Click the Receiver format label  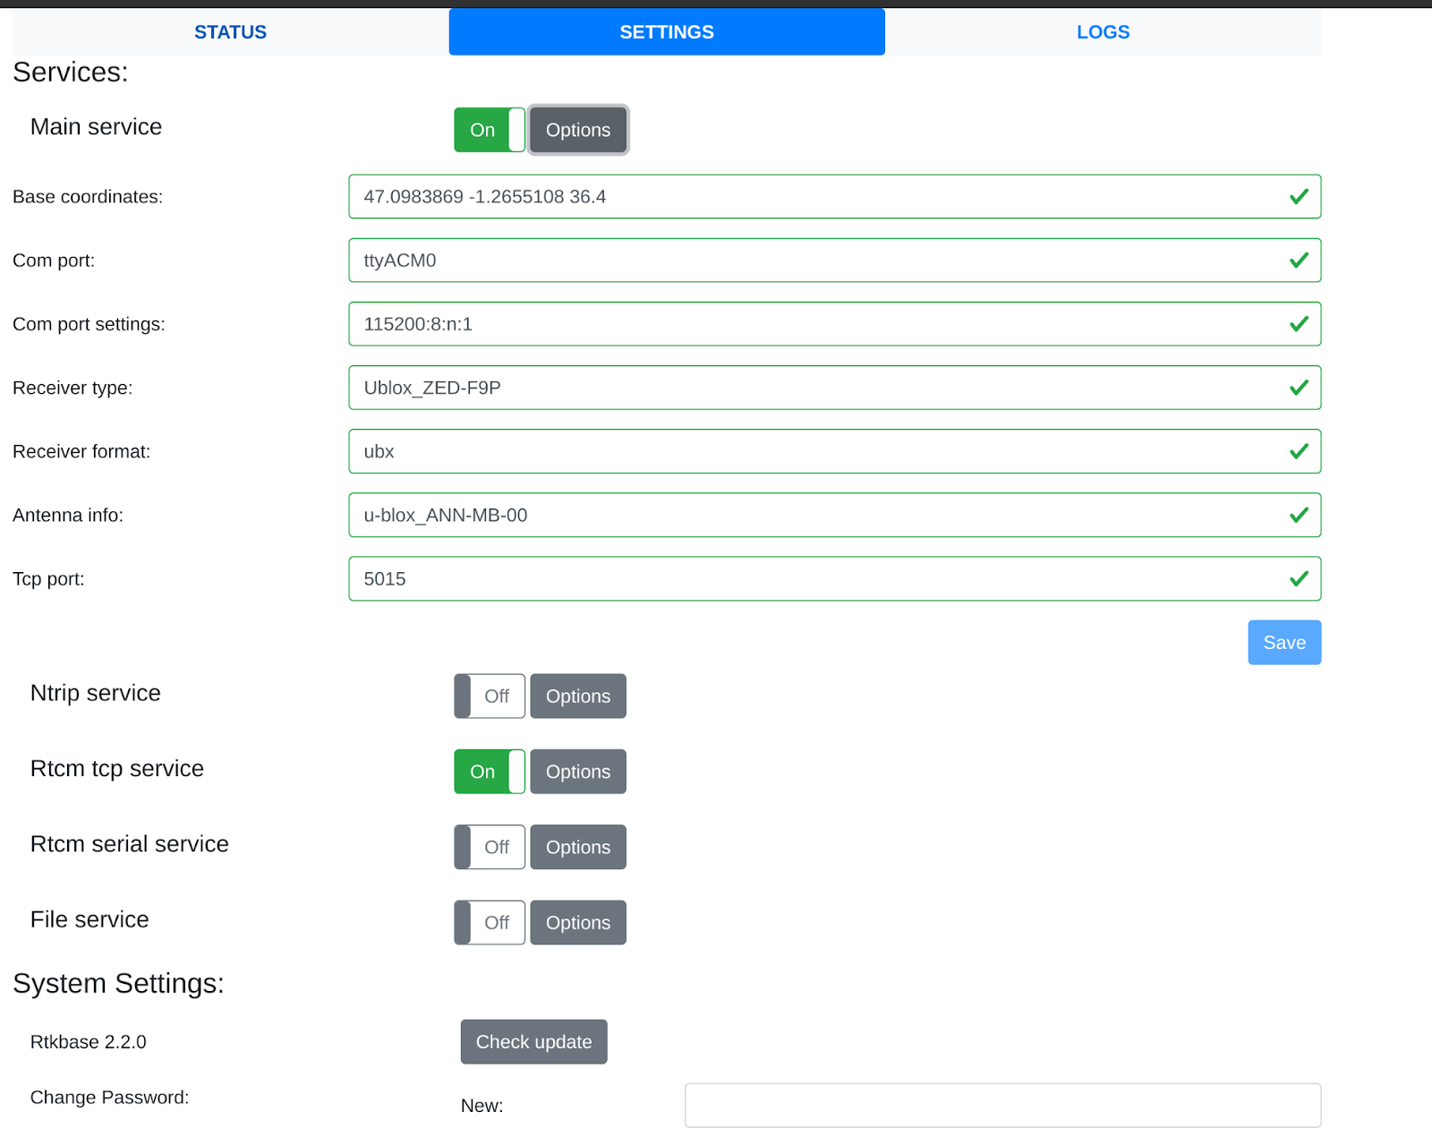[81, 452]
